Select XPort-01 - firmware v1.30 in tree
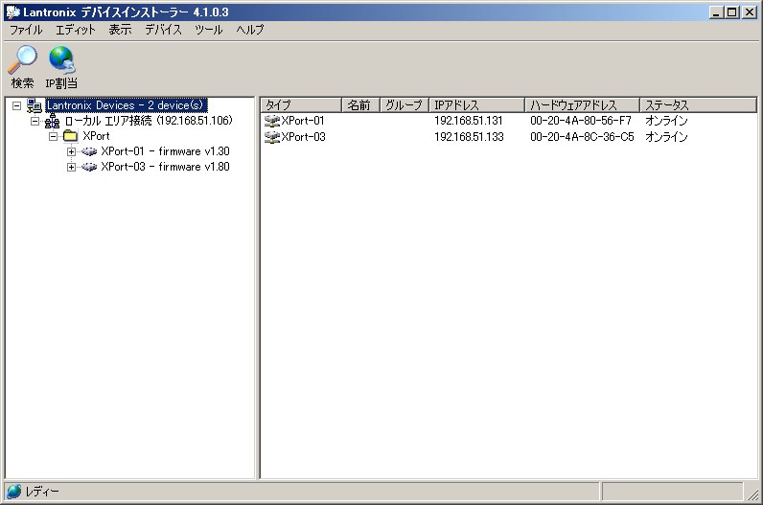The image size is (763, 505). point(165,151)
